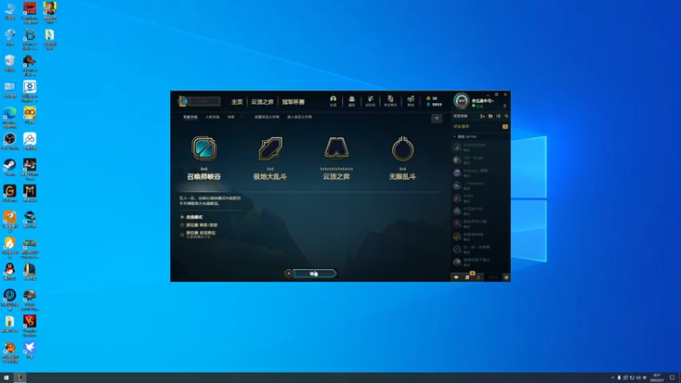Open the 好友请求 friend requests row
This screenshot has width=681, height=383.
pyautogui.click(x=481, y=126)
